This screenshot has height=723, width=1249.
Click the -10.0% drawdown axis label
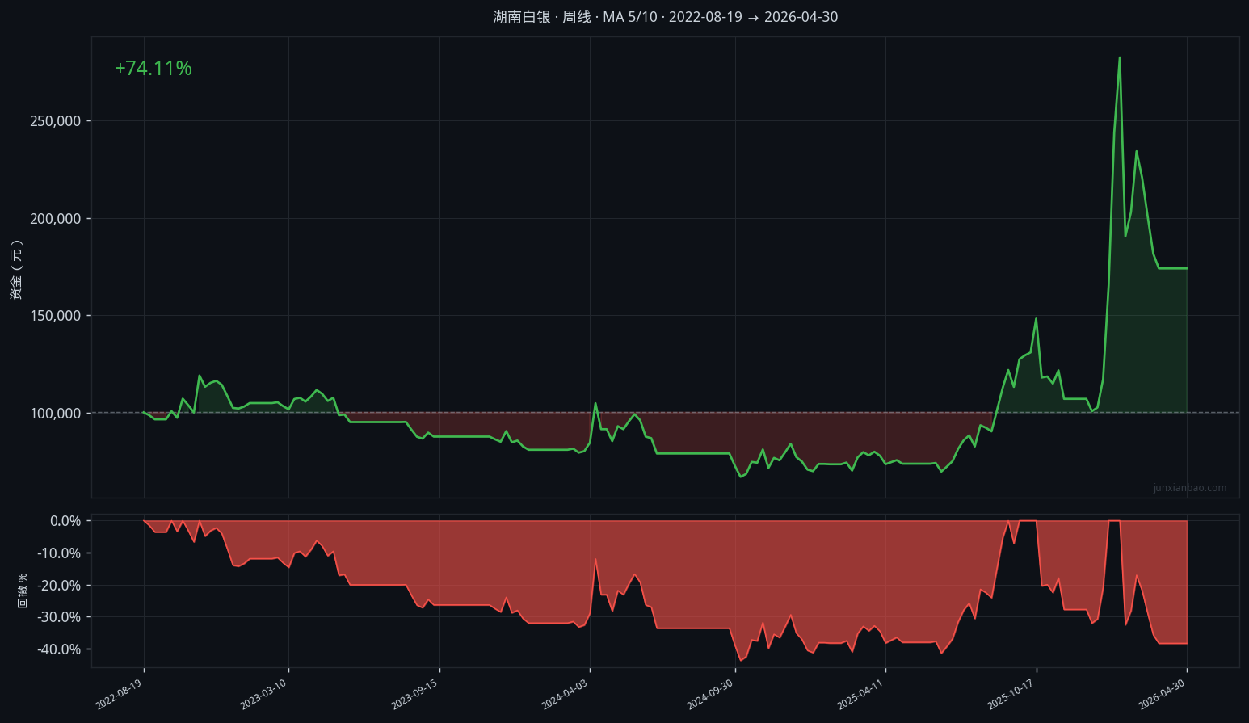[61, 553]
